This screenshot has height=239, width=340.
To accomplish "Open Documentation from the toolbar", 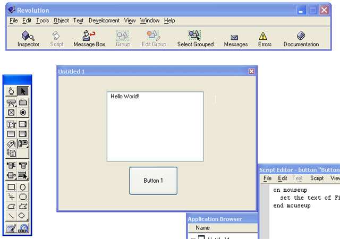I will [x=301, y=39].
